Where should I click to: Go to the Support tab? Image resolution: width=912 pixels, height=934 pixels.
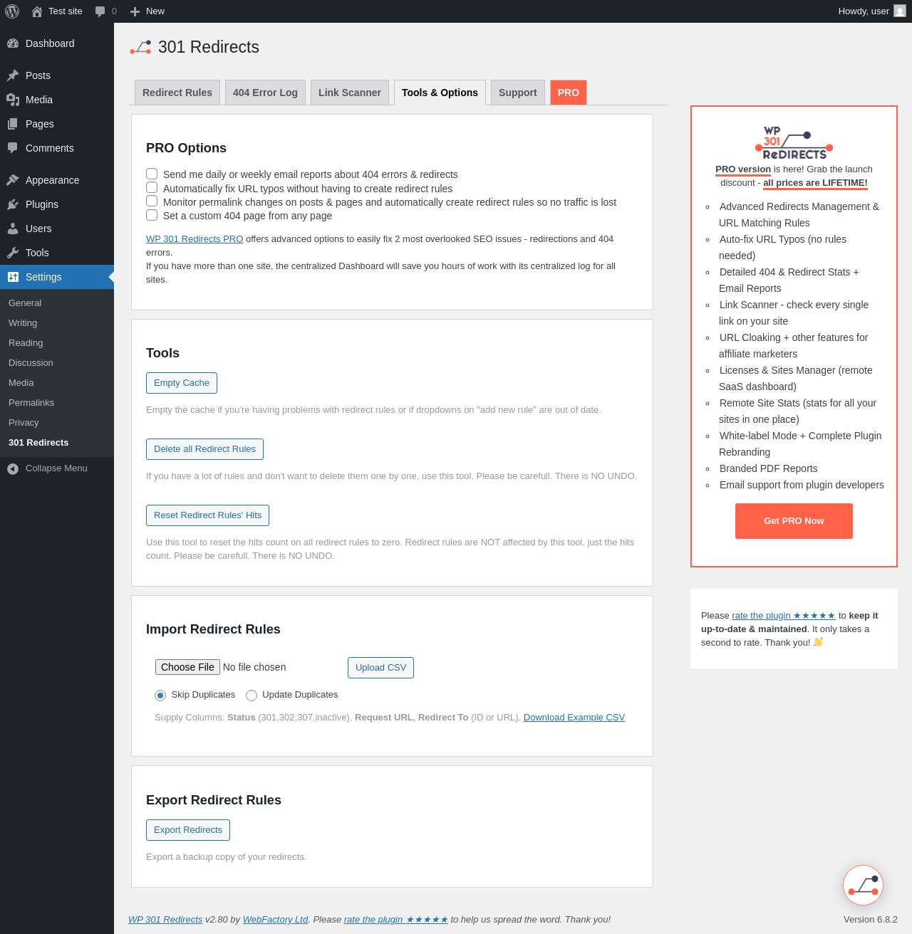[518, 93]
